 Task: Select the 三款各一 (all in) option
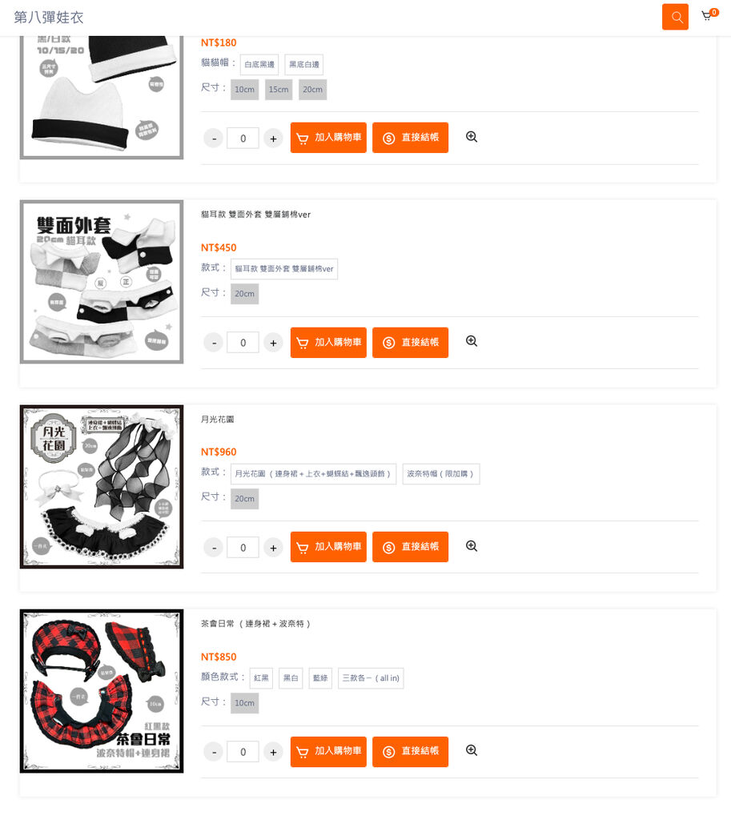click(371, 678)
